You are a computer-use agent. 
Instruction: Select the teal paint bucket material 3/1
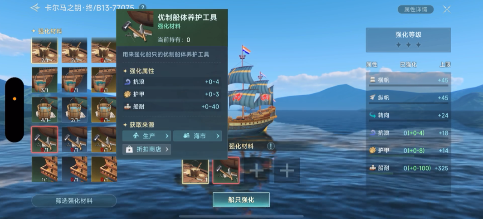[x=44, y=80]
